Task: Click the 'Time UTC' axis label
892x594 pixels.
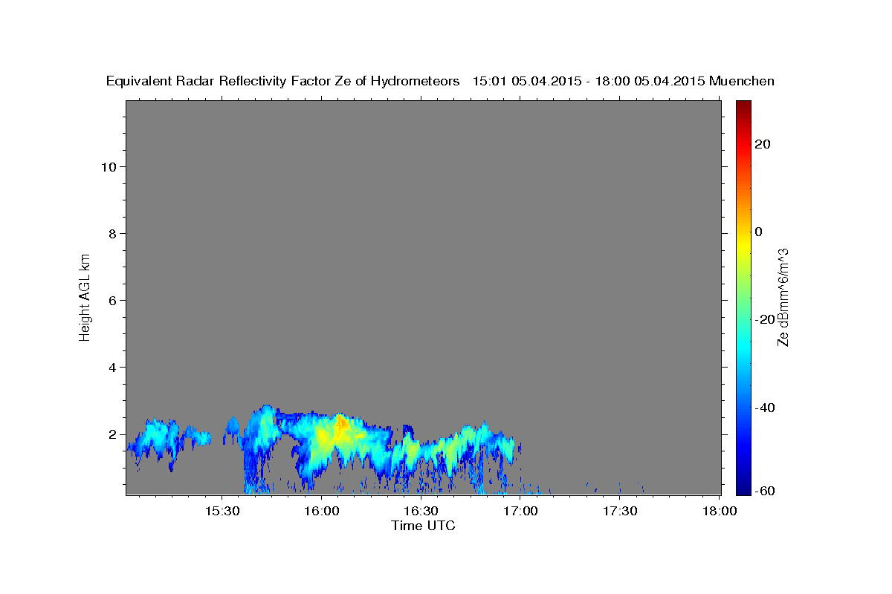Action: pos(423,526)
